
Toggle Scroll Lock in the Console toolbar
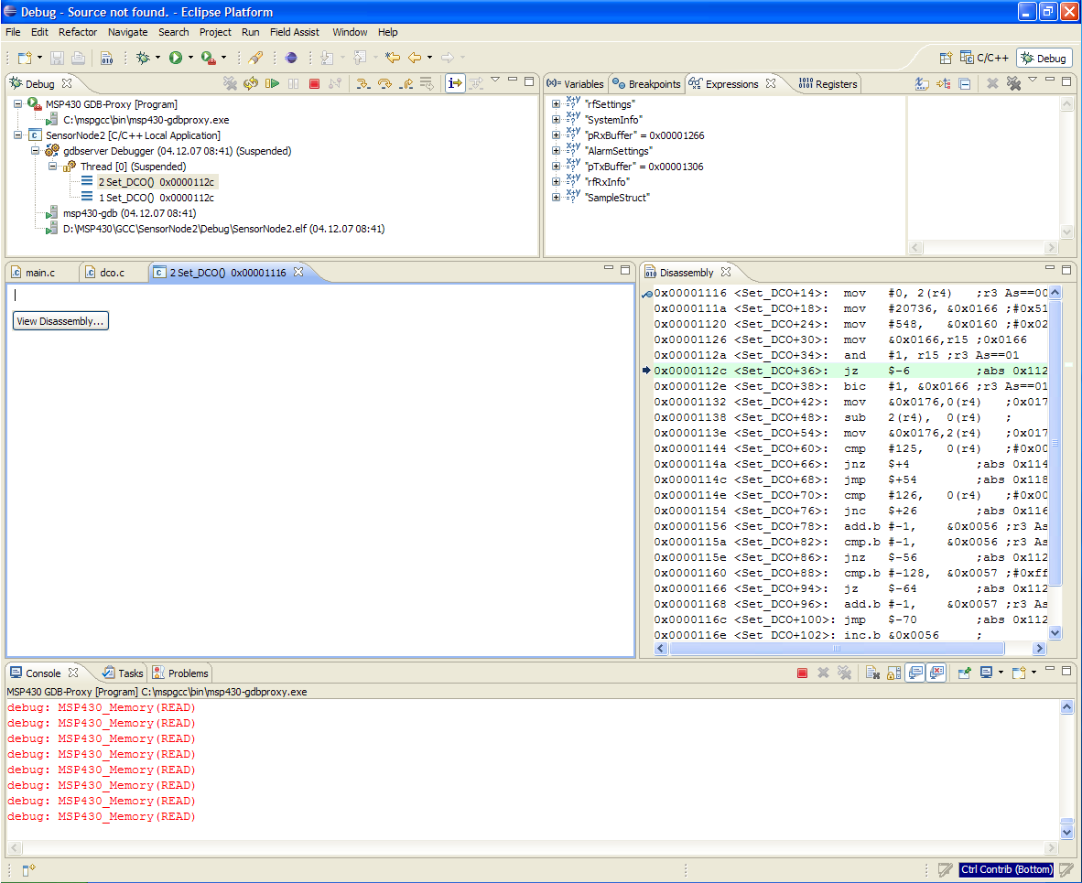894,673
